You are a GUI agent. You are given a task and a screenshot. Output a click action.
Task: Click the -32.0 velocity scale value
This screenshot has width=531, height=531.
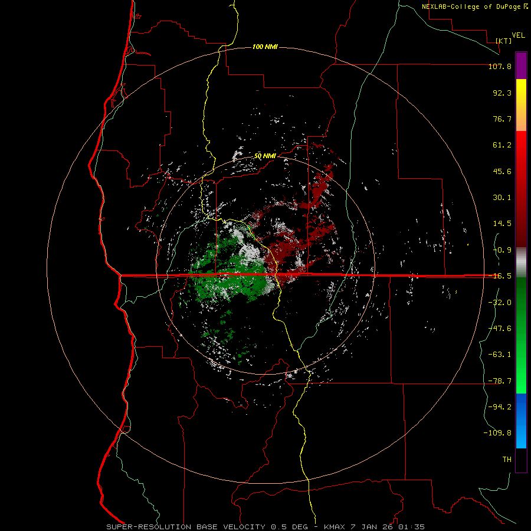500,303
